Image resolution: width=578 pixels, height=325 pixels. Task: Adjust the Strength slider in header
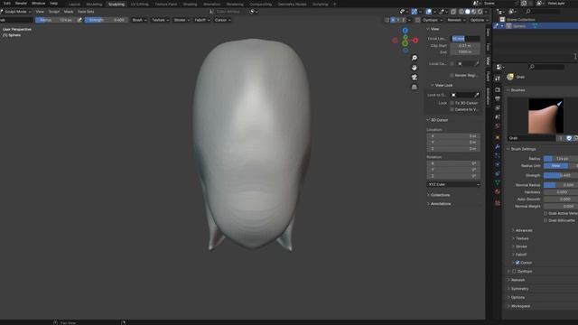pos(106,20)
